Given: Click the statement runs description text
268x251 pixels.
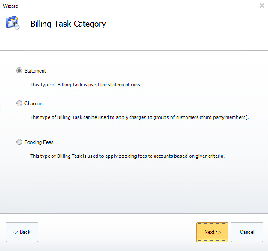Looking at the screenshot, I should (x=86, y=85).
